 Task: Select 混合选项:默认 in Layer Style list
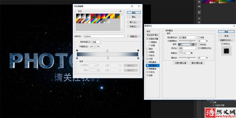(153, 35)
